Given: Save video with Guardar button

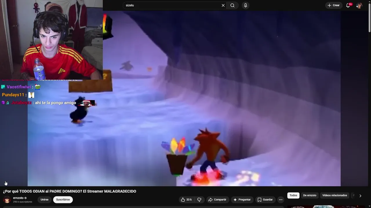Looking at the screenshot, I should 265,200.
